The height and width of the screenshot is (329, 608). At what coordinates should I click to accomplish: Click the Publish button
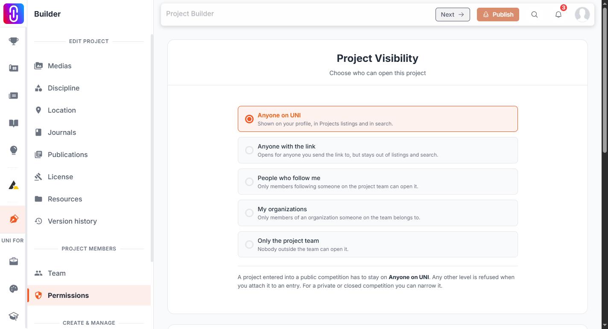498,15
